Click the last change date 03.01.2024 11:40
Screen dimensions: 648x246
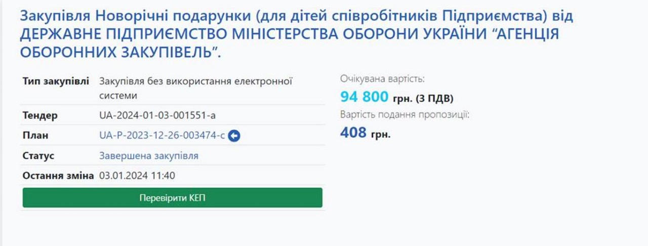click(137, 176)
